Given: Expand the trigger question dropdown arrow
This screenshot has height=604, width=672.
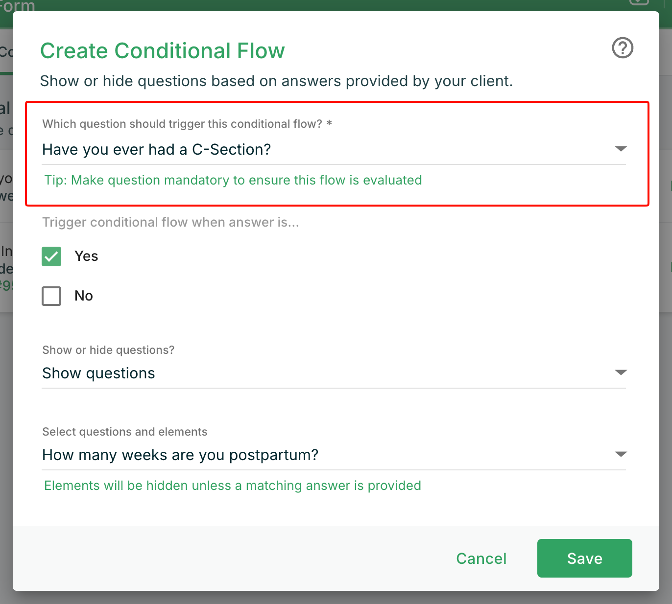Looking at the screenshot, I should tap(621, 149).
